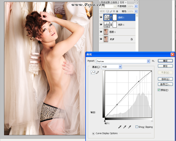This screenshot has height=141, width=176.
Task: Close the Curves dialog
Action: point(172,54)
